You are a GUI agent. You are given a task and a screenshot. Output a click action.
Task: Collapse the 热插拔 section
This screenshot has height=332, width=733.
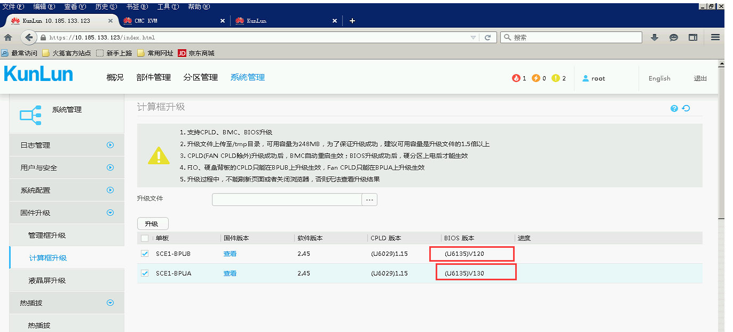tap(111, 303)
